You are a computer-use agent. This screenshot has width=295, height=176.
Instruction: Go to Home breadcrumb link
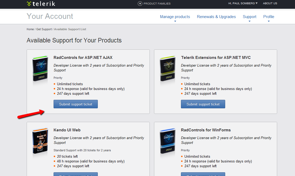point(30,29)
